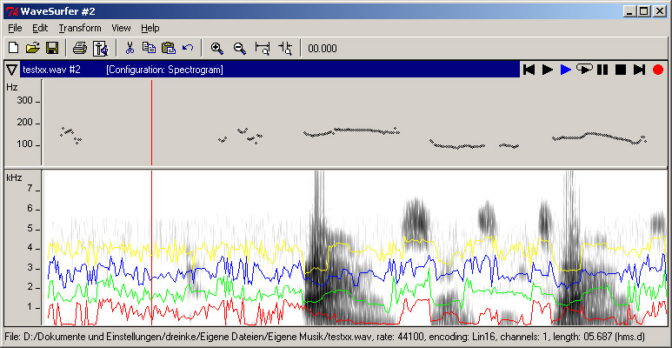Screen dimensions: 672x348
Task: Open the Help menu
Action: coord(150,29)
